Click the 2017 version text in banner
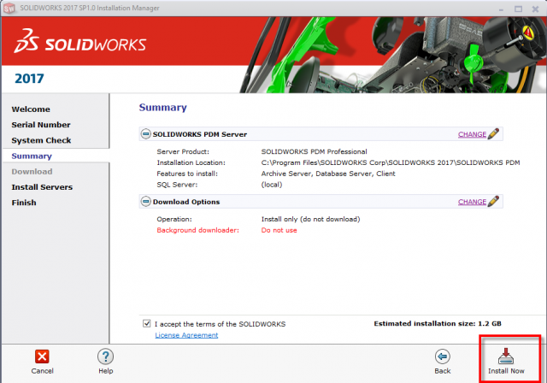 [29, 78]
